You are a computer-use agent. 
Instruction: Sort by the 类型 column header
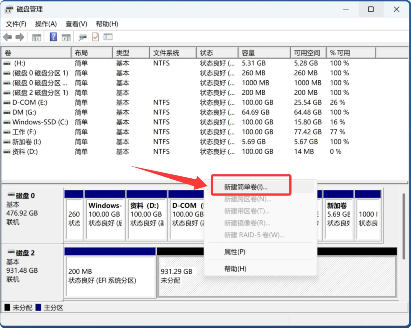[131, 53]
